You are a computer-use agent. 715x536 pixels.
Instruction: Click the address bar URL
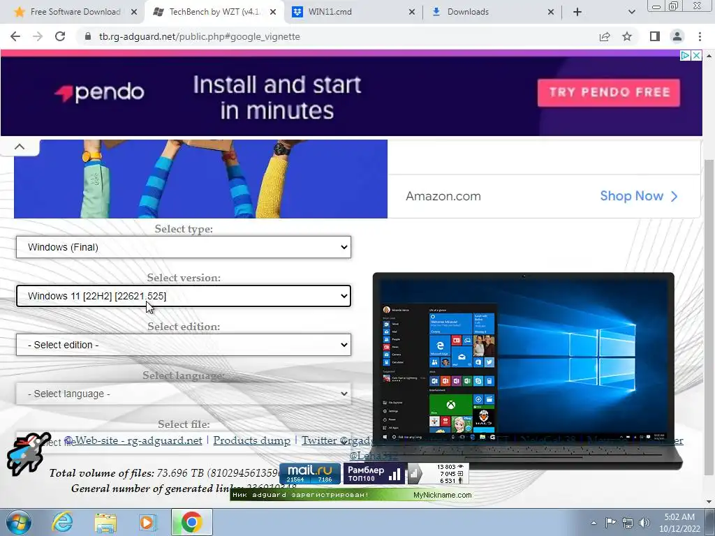pyautogui.click(x=199, y=36)
